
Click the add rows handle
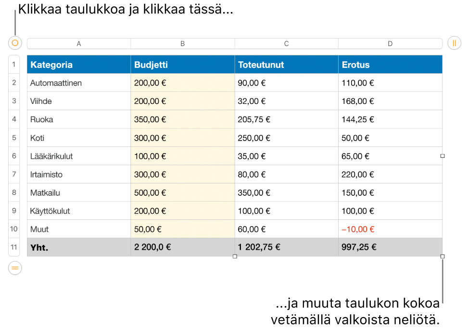pyautogui.click(x=15, y=268)
